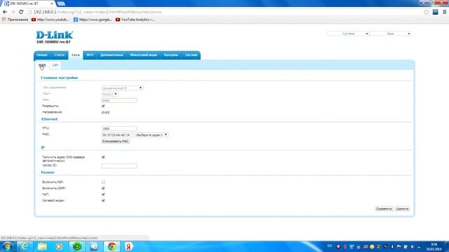The image size is (449, 252).
Task: Switch to Chrome in the taskbar
Action: [112, 246]
